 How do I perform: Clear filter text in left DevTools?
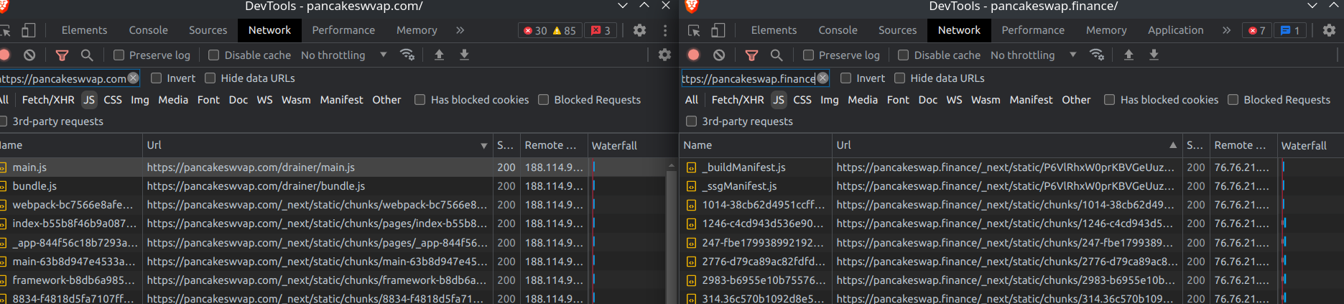tap(133, 78)
